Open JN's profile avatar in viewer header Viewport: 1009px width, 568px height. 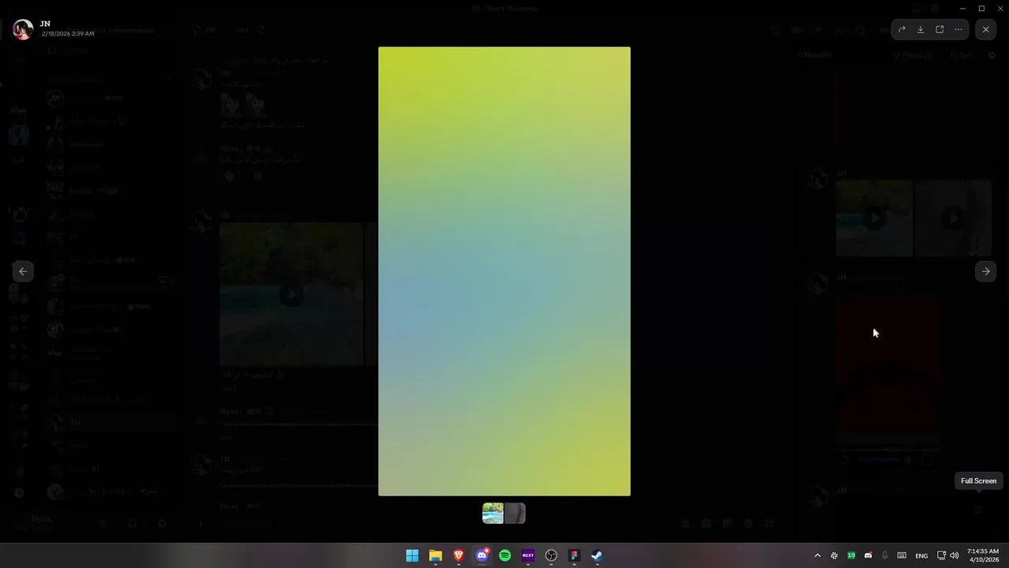pos(23,29)
